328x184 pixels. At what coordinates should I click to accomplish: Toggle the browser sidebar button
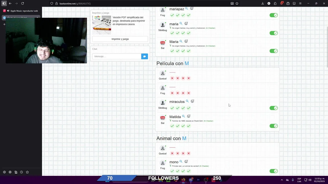pyautogui.click(x=4, y=3)
